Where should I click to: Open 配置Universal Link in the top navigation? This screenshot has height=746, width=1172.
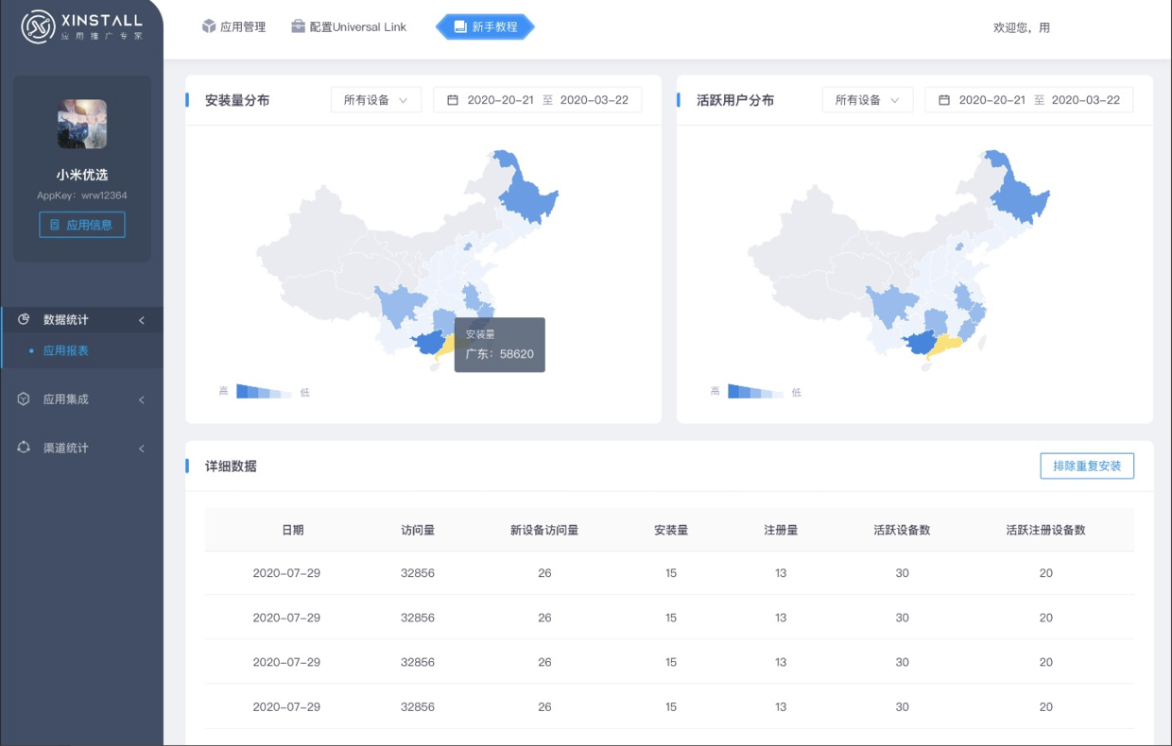pos(349,27)
